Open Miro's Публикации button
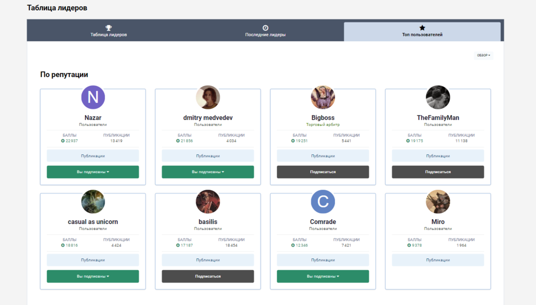536x305 pixels. coord(437,260)
